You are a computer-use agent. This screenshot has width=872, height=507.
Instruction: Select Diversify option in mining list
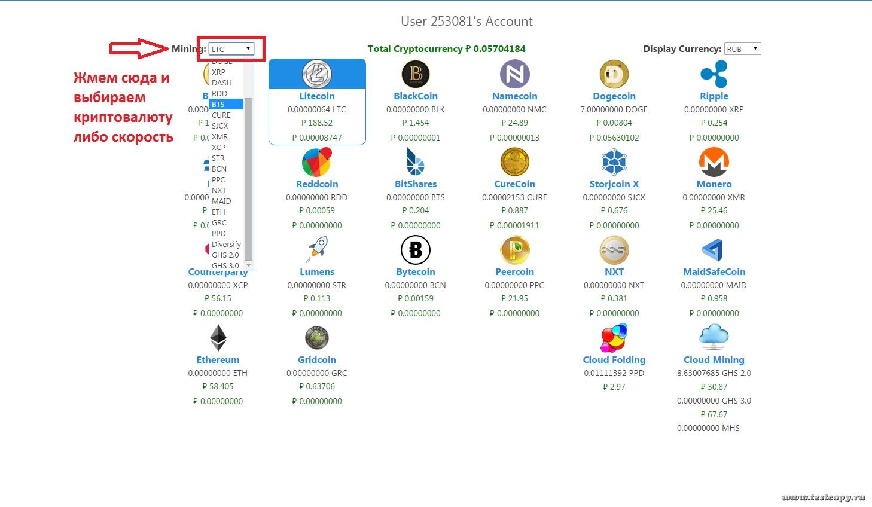[226, 244]
